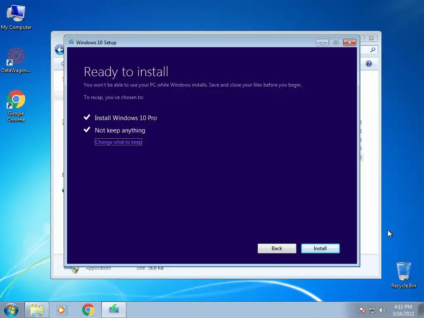Open Action Center flag in the tray
424x318 pixels.
coord(362,310)
